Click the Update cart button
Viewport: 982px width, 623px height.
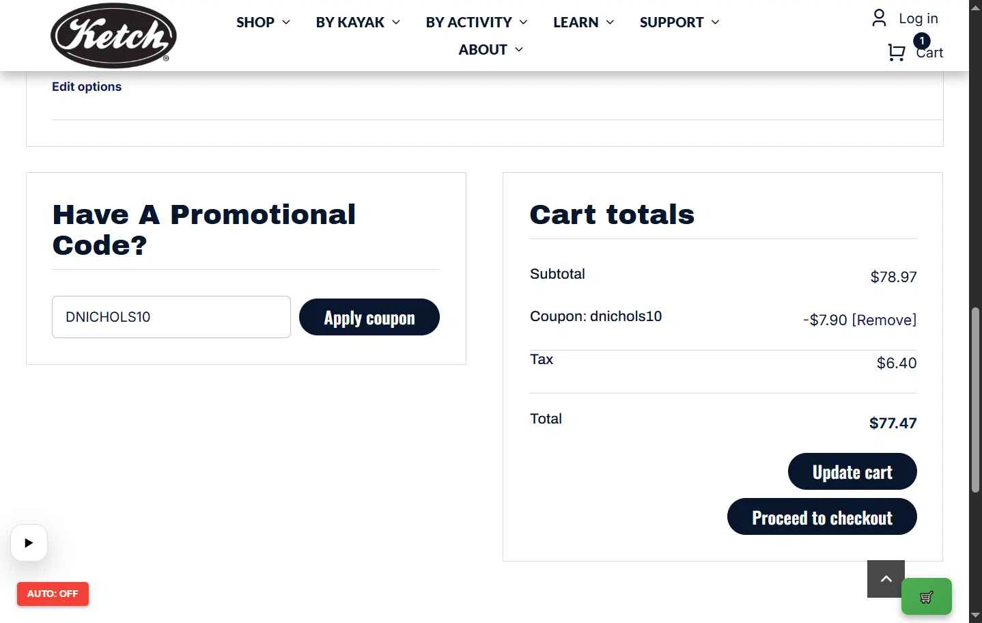(852, 471)
